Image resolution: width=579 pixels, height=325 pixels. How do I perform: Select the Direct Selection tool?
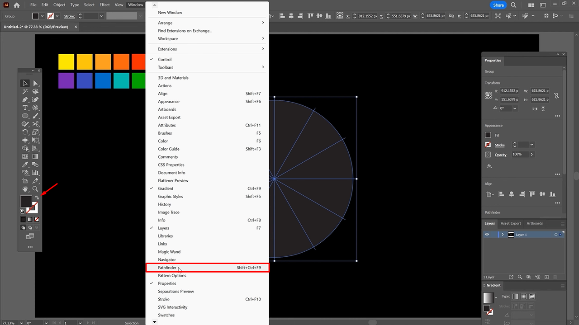tap(35, 83)
